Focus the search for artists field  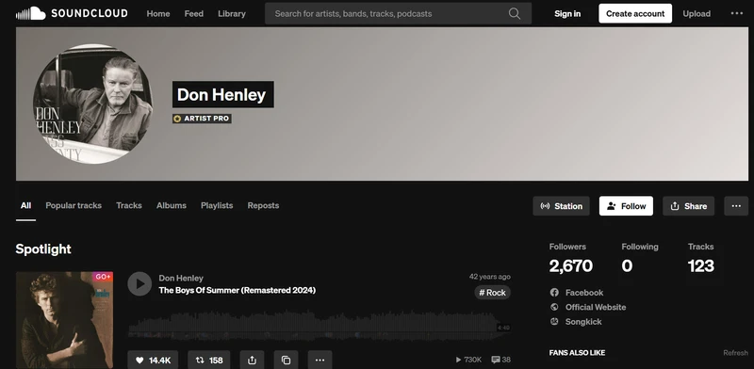pyautogui.click(x=398, y=13)
